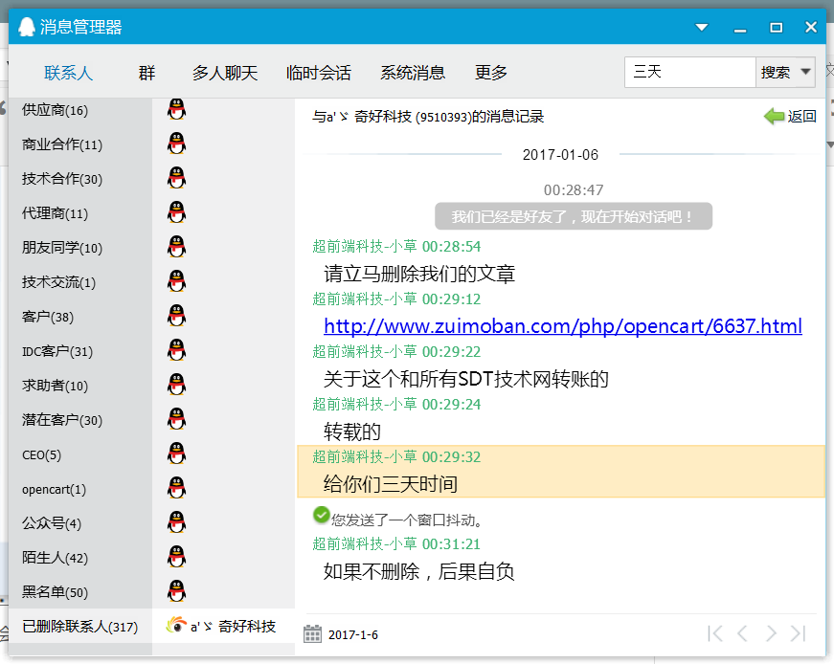The height and width of the screenshot is (664, 834).
Task: Switch to the 多人聊天 tab
Action: tap(225, 73)
